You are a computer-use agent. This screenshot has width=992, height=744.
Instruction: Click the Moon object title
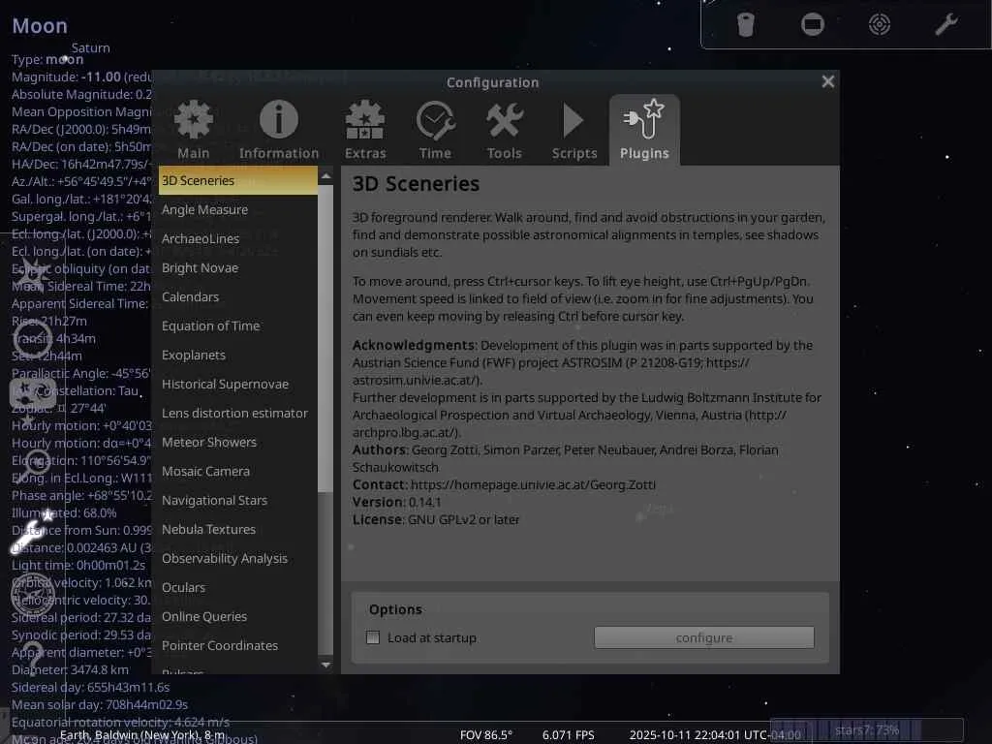coord(40,26)
